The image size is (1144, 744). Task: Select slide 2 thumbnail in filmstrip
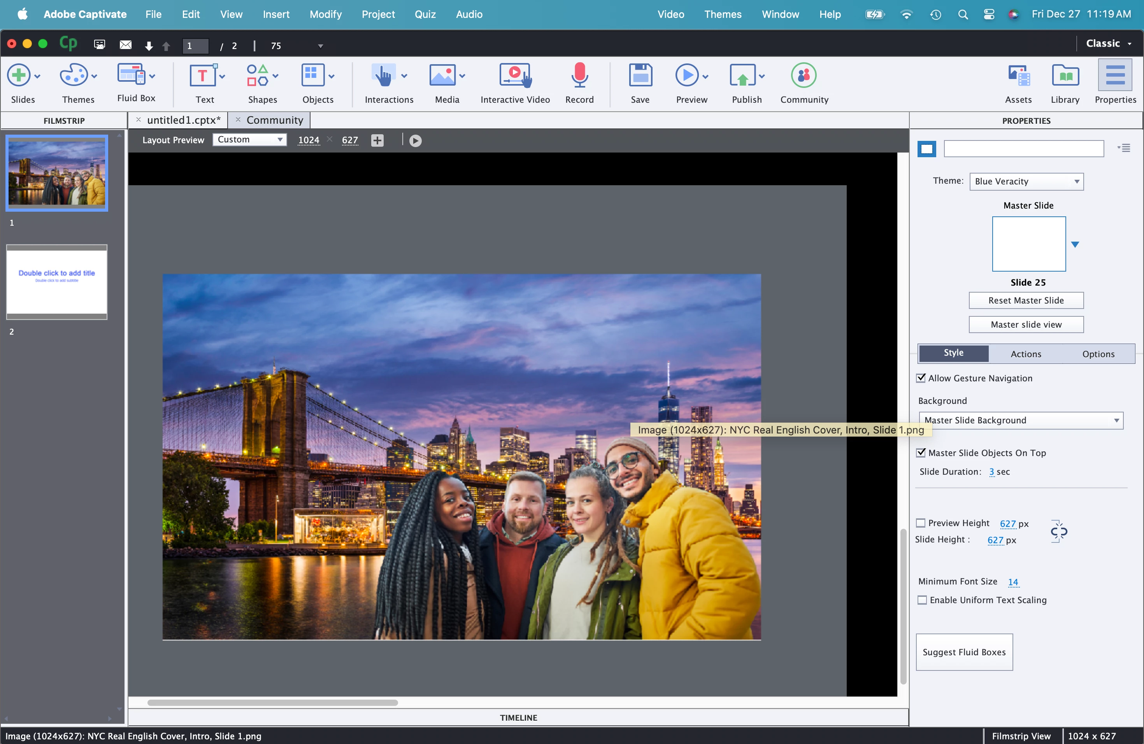coord(57,282)
